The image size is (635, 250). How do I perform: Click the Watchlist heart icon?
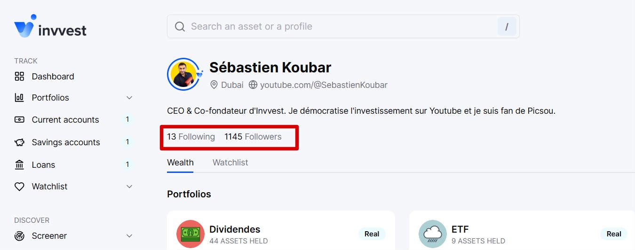(x=19, y=187)
